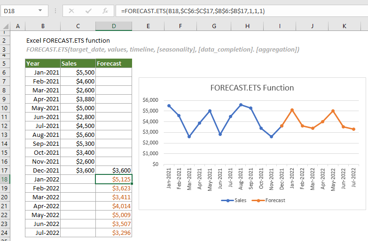368x241 pixels.
Task: Open Insert Function with the fx icon
Action: pos(105,11)
